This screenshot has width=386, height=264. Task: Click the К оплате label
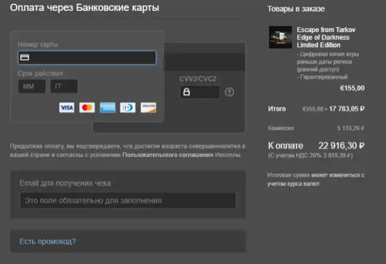pyautogui.click(x=285, y=146)
